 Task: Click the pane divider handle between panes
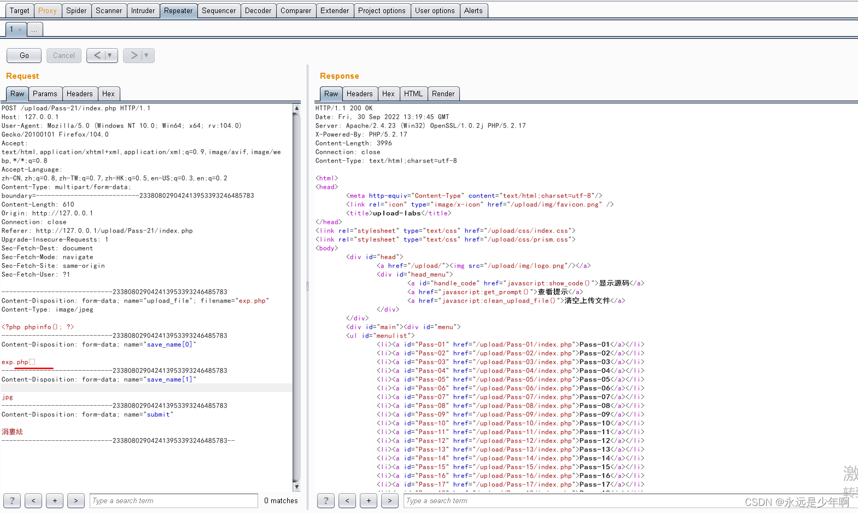[307, 287]
